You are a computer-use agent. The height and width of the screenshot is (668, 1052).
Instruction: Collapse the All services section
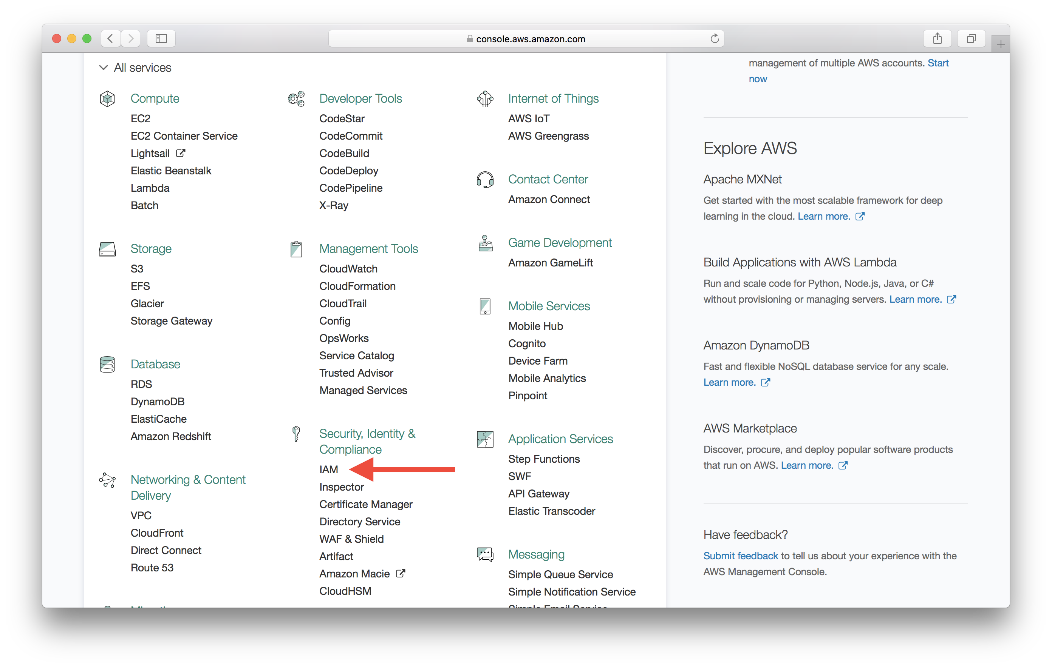click(104, 68)
